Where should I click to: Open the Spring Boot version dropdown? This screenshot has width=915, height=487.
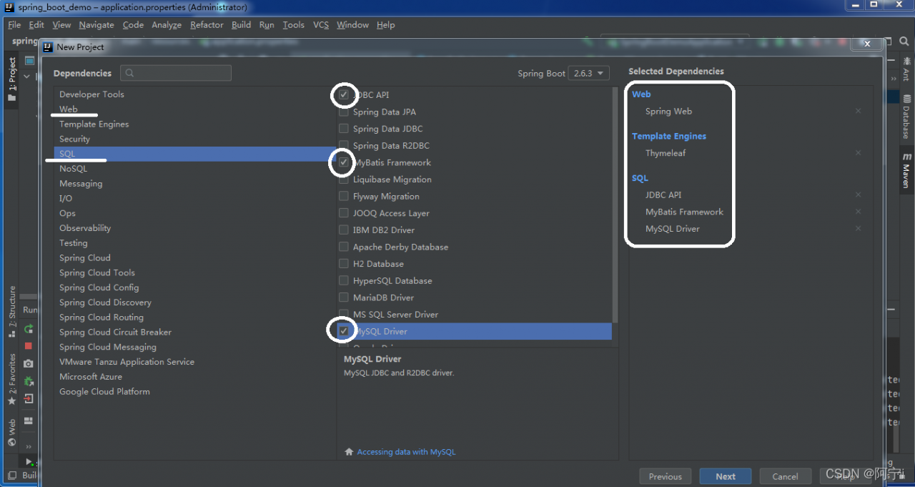click(588, 74)
